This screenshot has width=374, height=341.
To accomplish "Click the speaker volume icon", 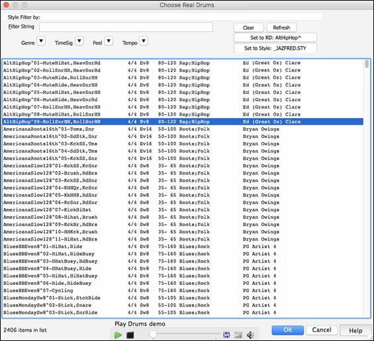I will click(x=250, y=335).
